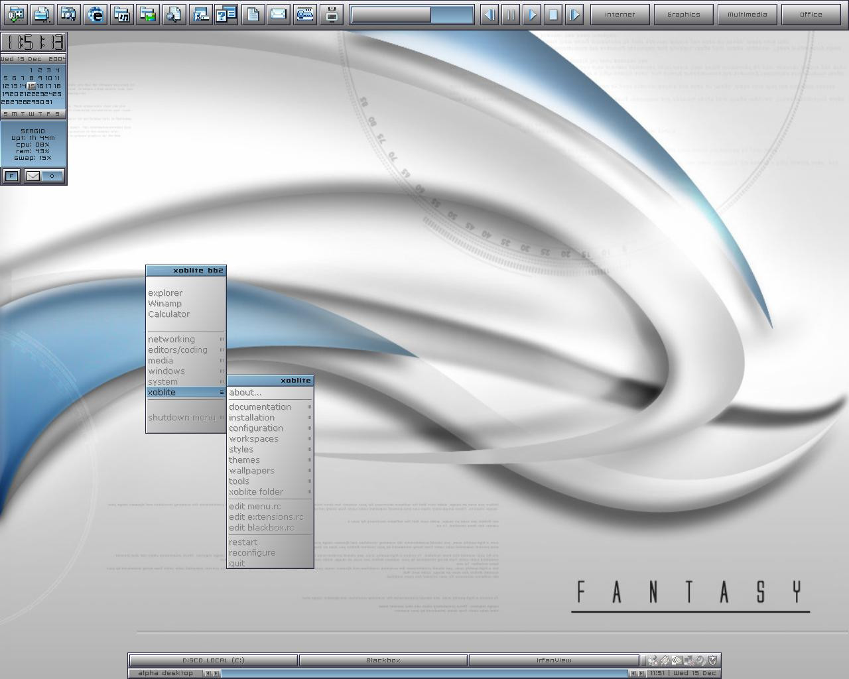849x679 pixels.
Task: Expand the xoblite folder submenu
Action: point(270,492)
